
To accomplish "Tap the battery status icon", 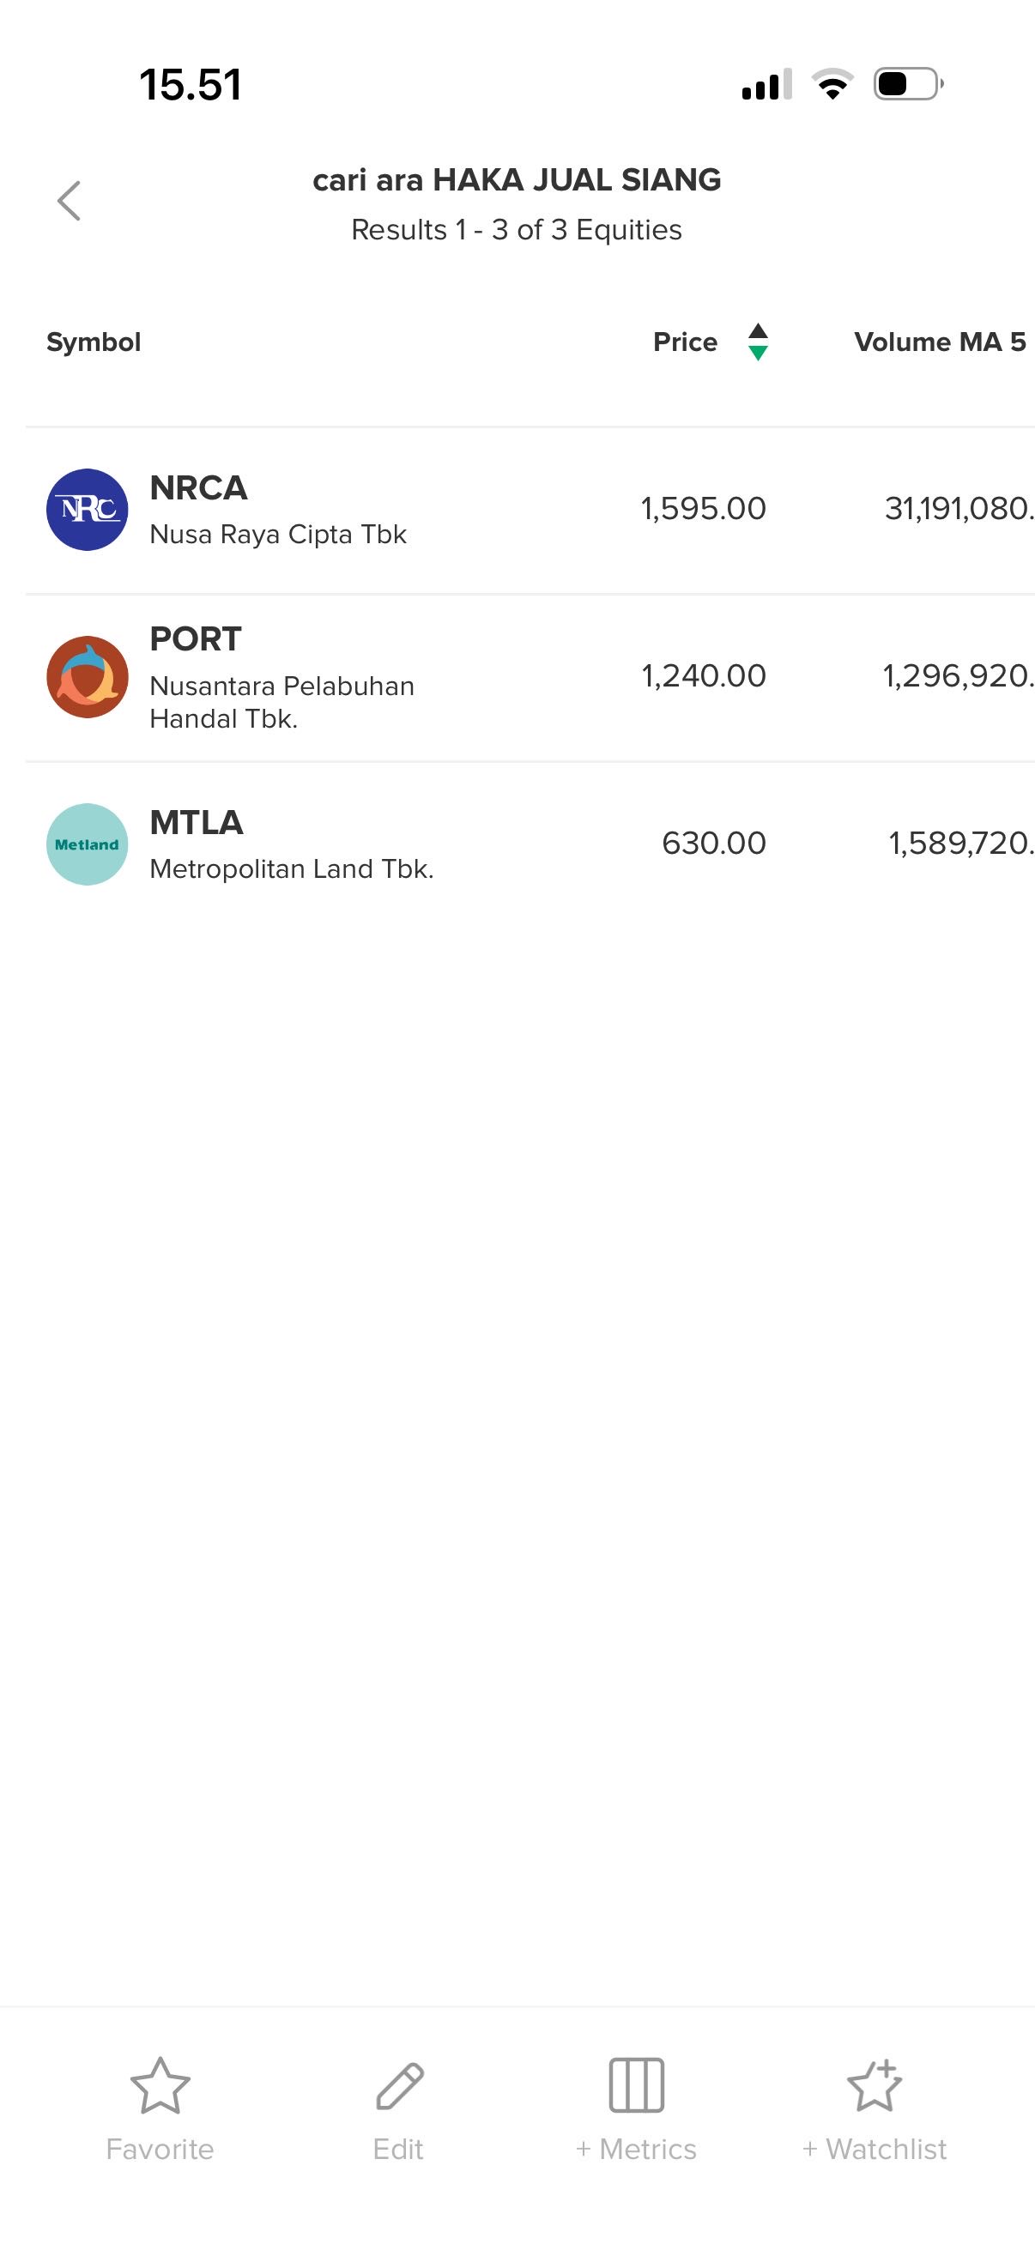I will coord(908,85).
